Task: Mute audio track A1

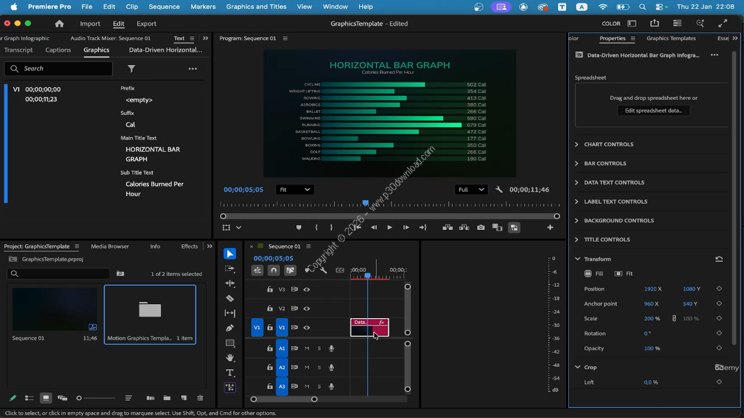Action: 307,348
